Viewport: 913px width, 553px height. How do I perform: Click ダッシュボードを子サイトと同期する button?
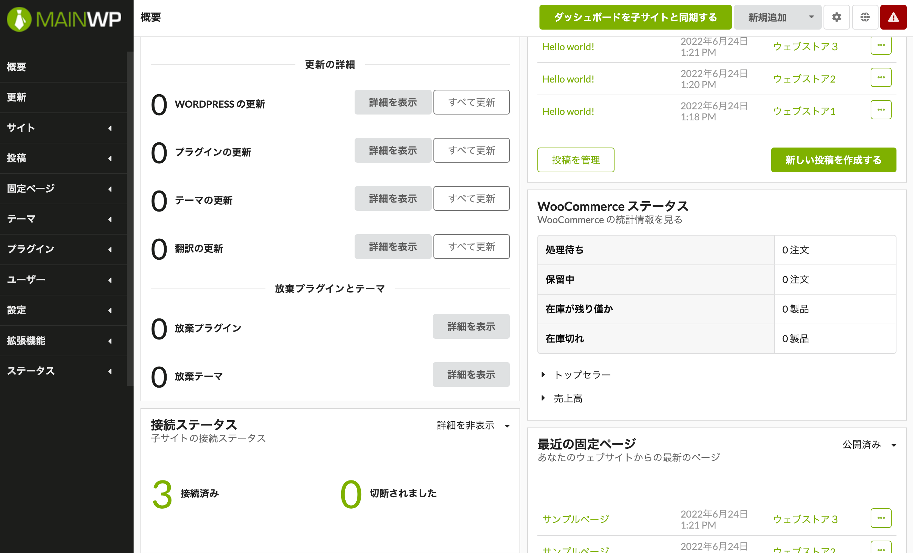[635, 17]
